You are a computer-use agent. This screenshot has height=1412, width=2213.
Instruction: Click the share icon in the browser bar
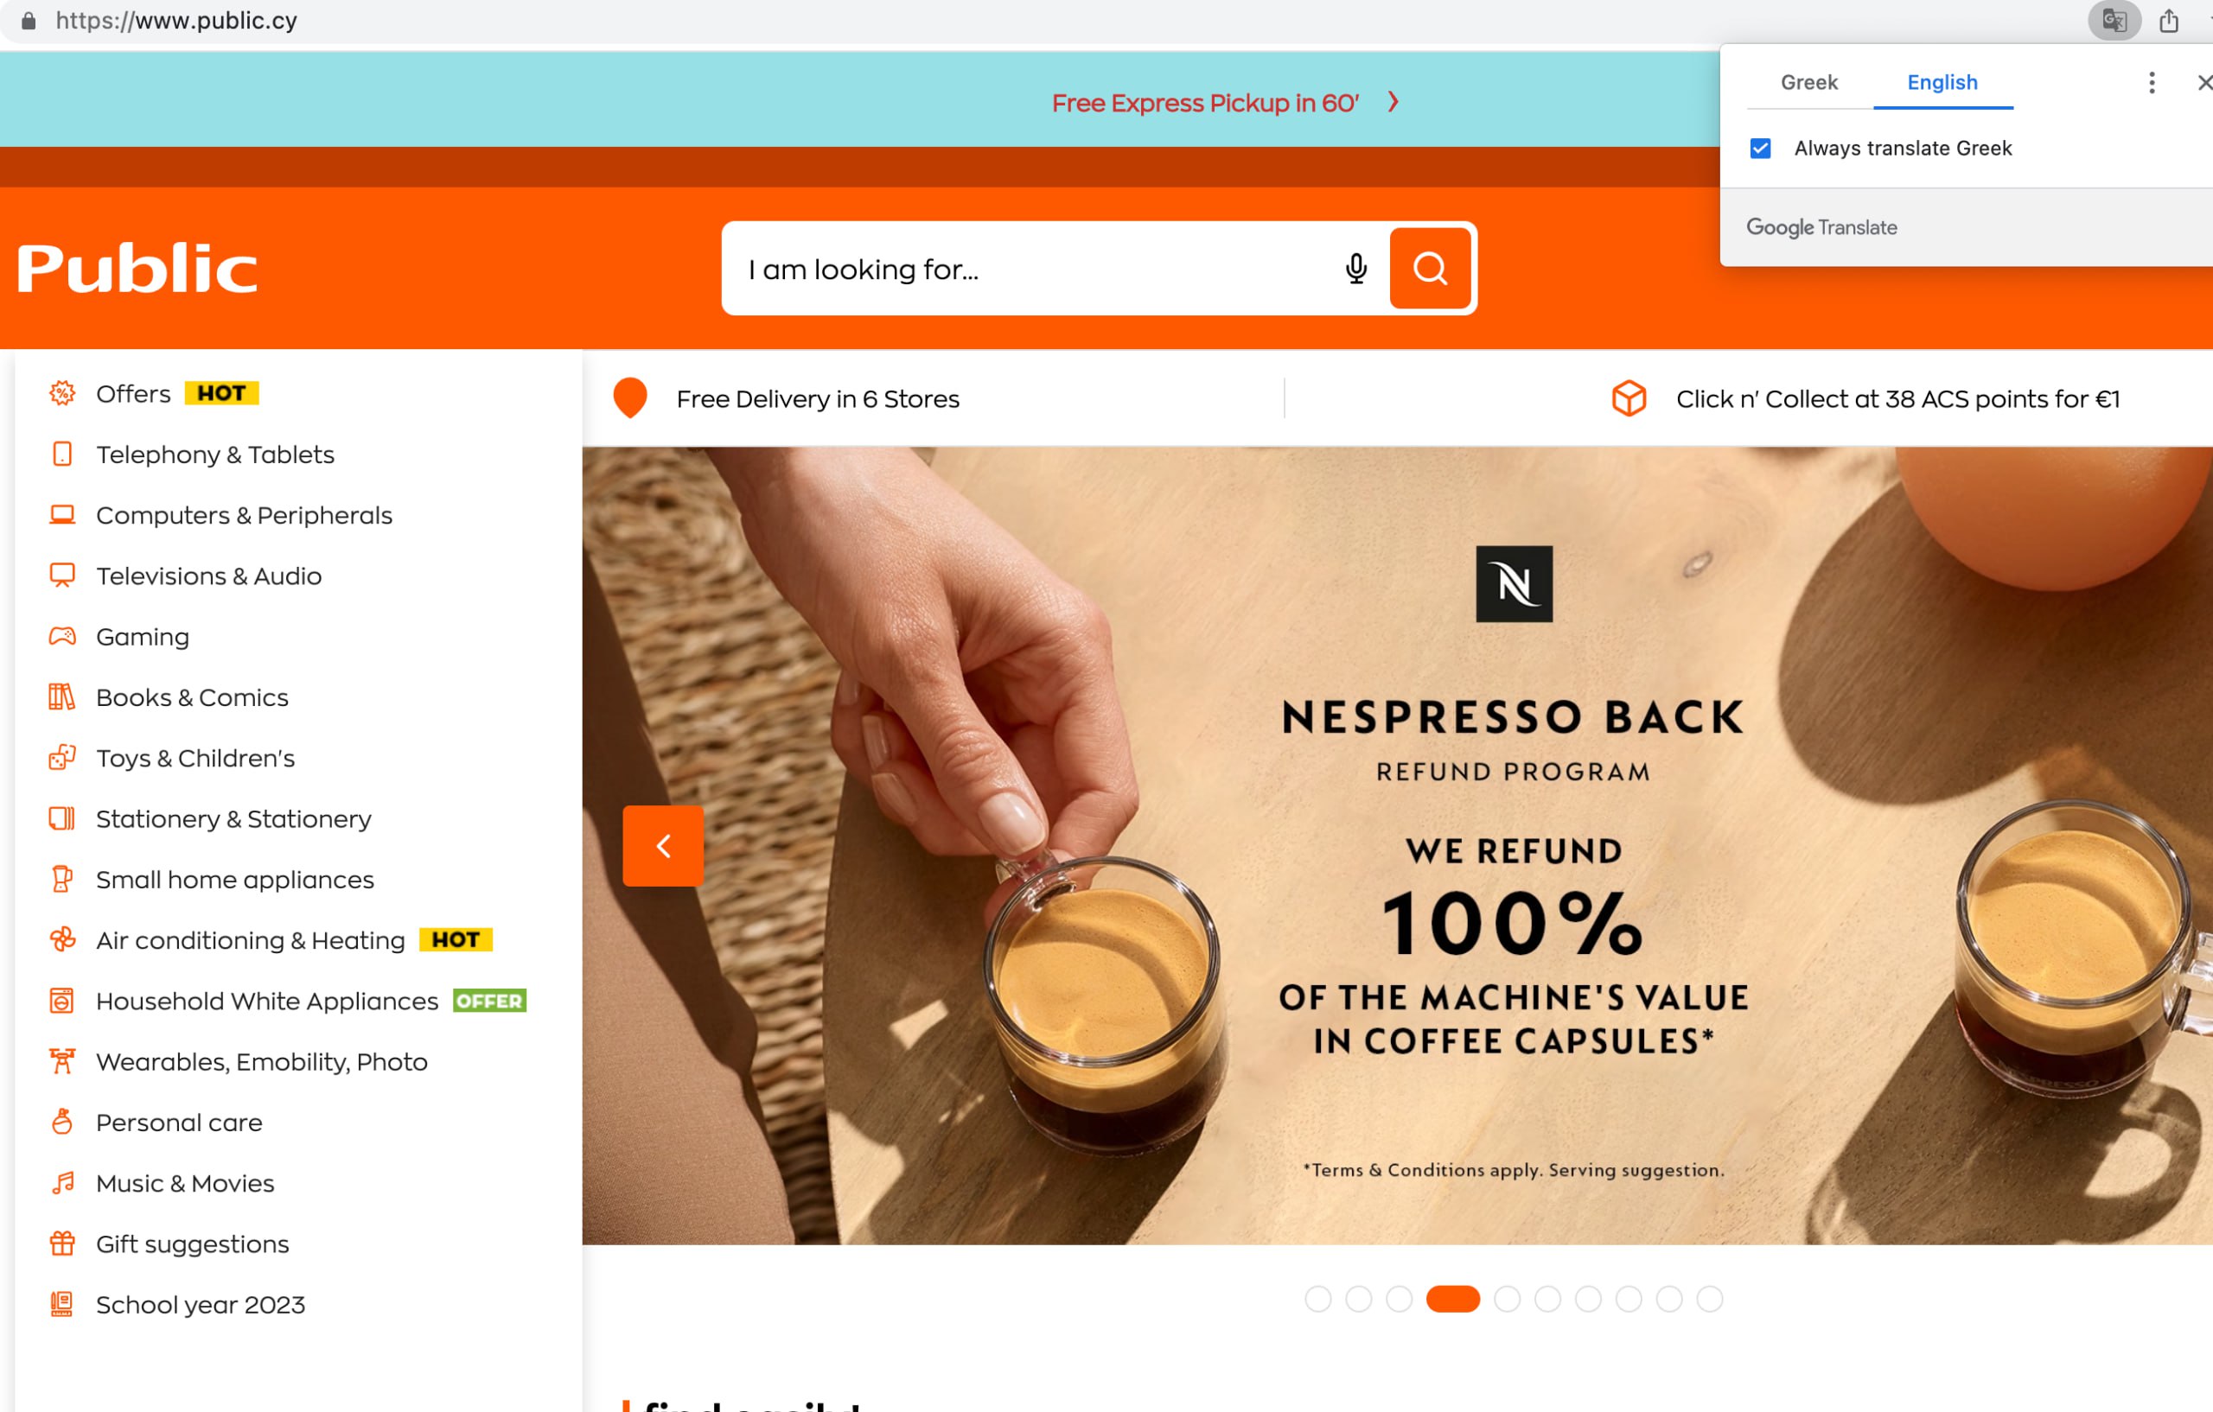(2169, 20)
